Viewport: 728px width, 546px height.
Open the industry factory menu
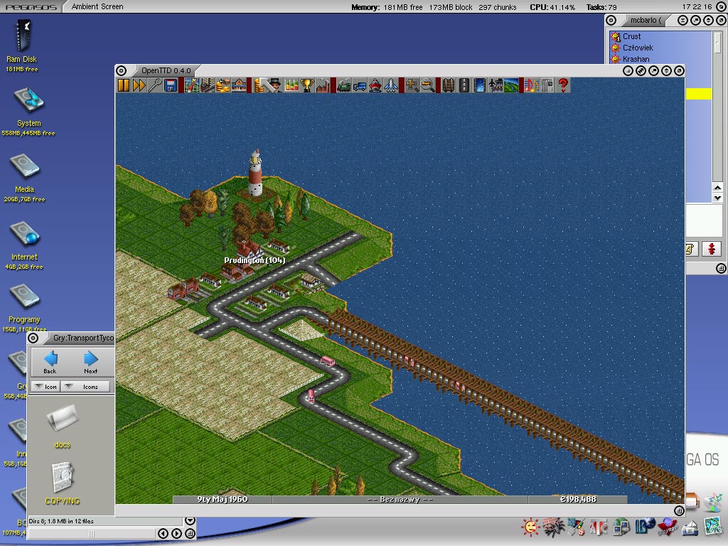[323, 85]
